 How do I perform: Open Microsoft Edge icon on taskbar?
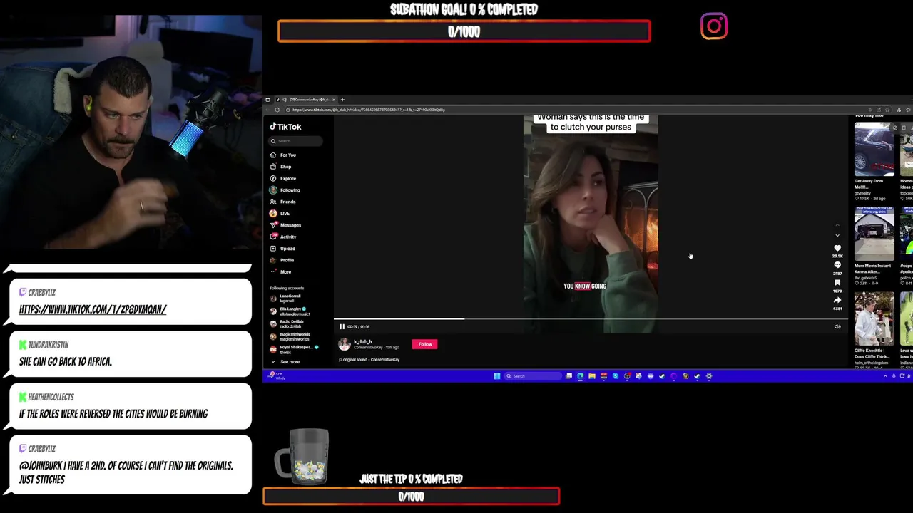580,376
